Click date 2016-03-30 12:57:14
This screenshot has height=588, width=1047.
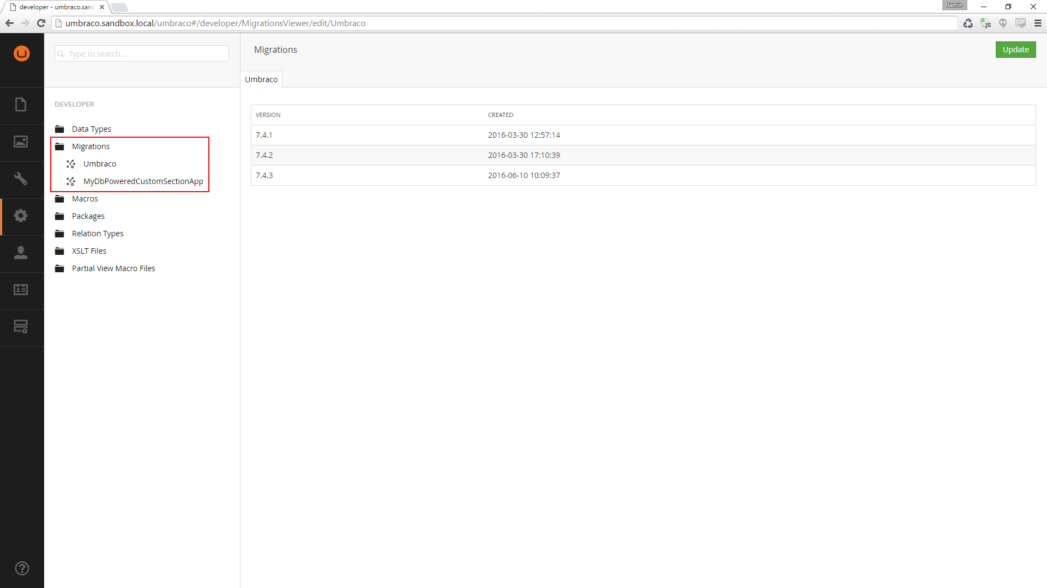[x=524, y=135]
